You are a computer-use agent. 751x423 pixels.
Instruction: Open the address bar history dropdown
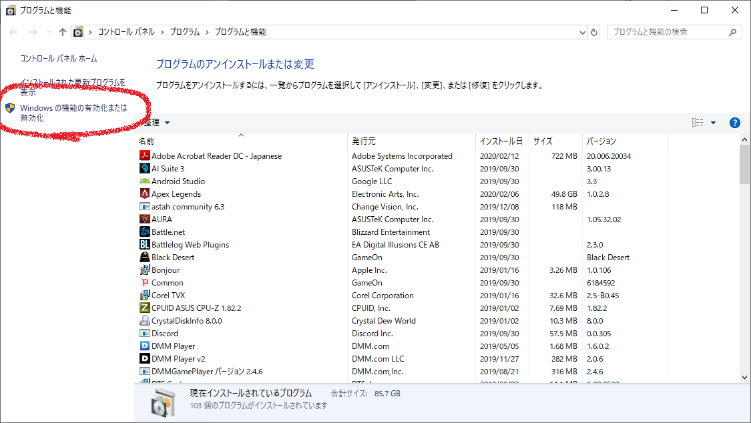582,33
